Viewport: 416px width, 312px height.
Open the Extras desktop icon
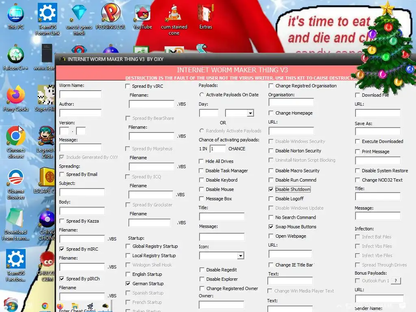206,16
